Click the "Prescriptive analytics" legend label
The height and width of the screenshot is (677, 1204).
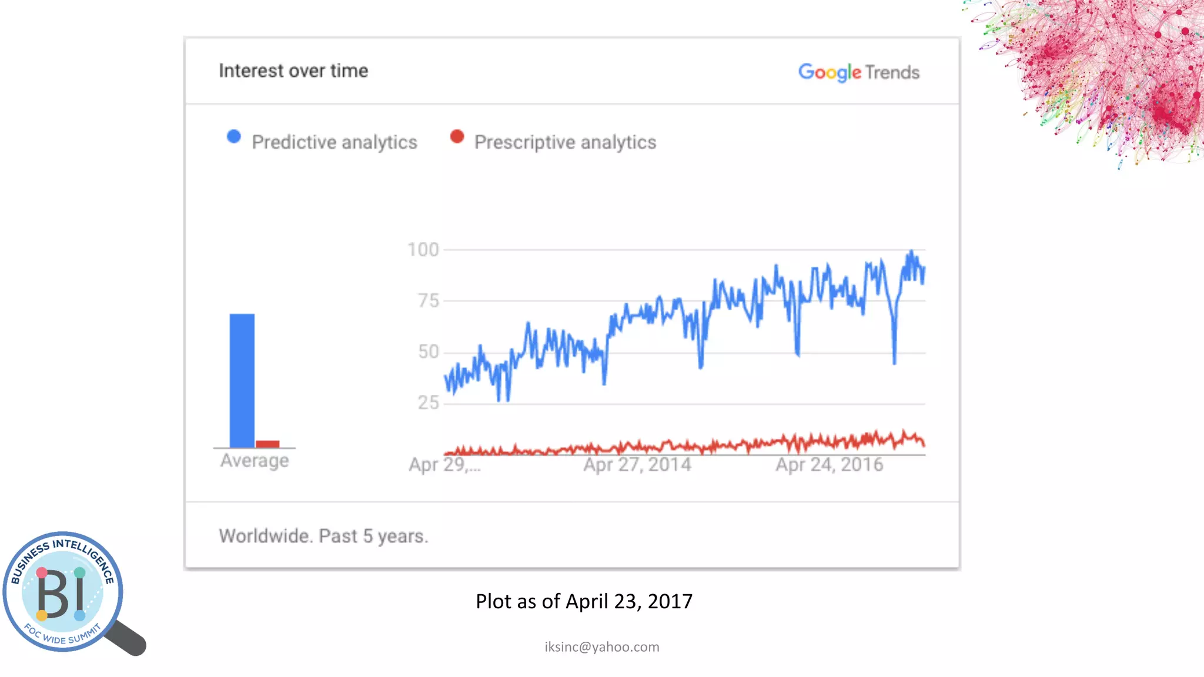(x=565, y=142)
